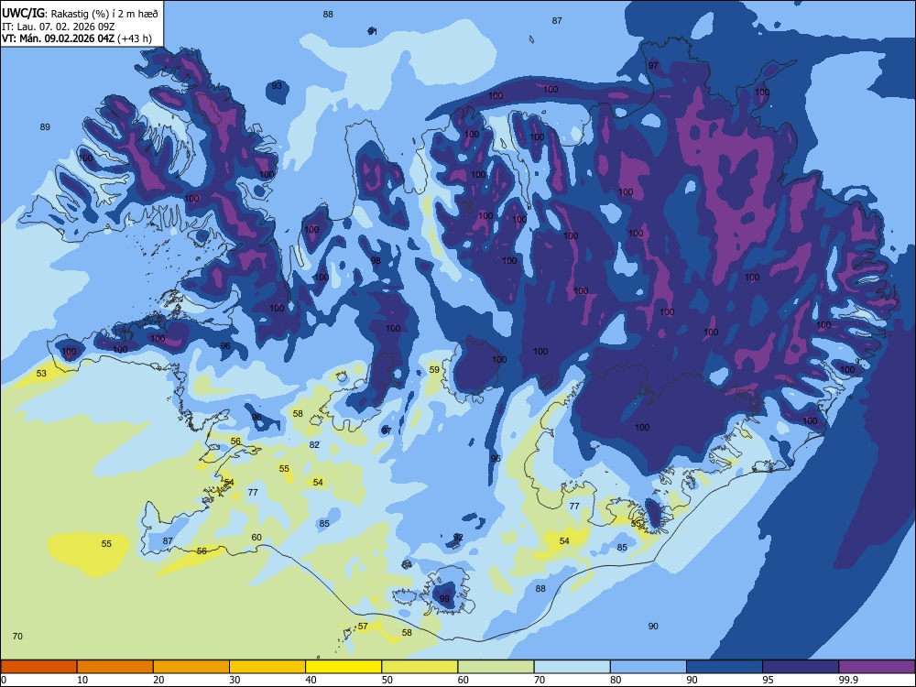Click the '91' humidity value near the top
This screenshot has width=916, height=687.
point(373,31)
